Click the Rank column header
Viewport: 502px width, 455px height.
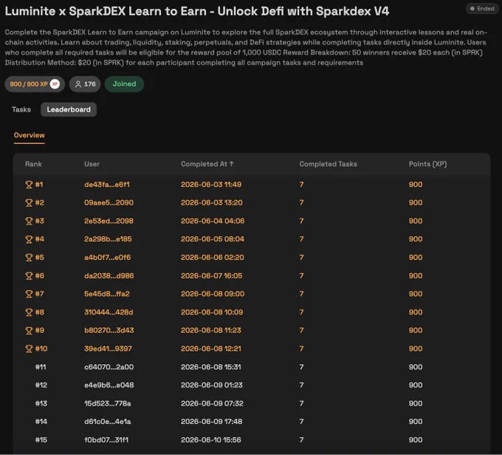coord(33,164)
